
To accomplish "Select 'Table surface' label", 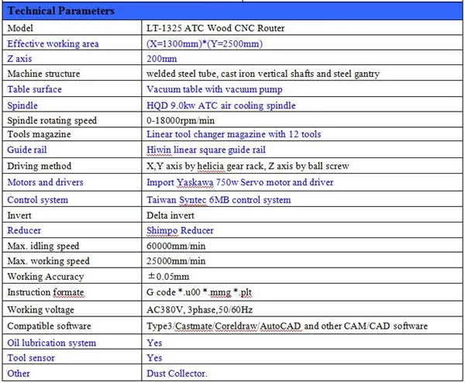I will click(34, 89).
